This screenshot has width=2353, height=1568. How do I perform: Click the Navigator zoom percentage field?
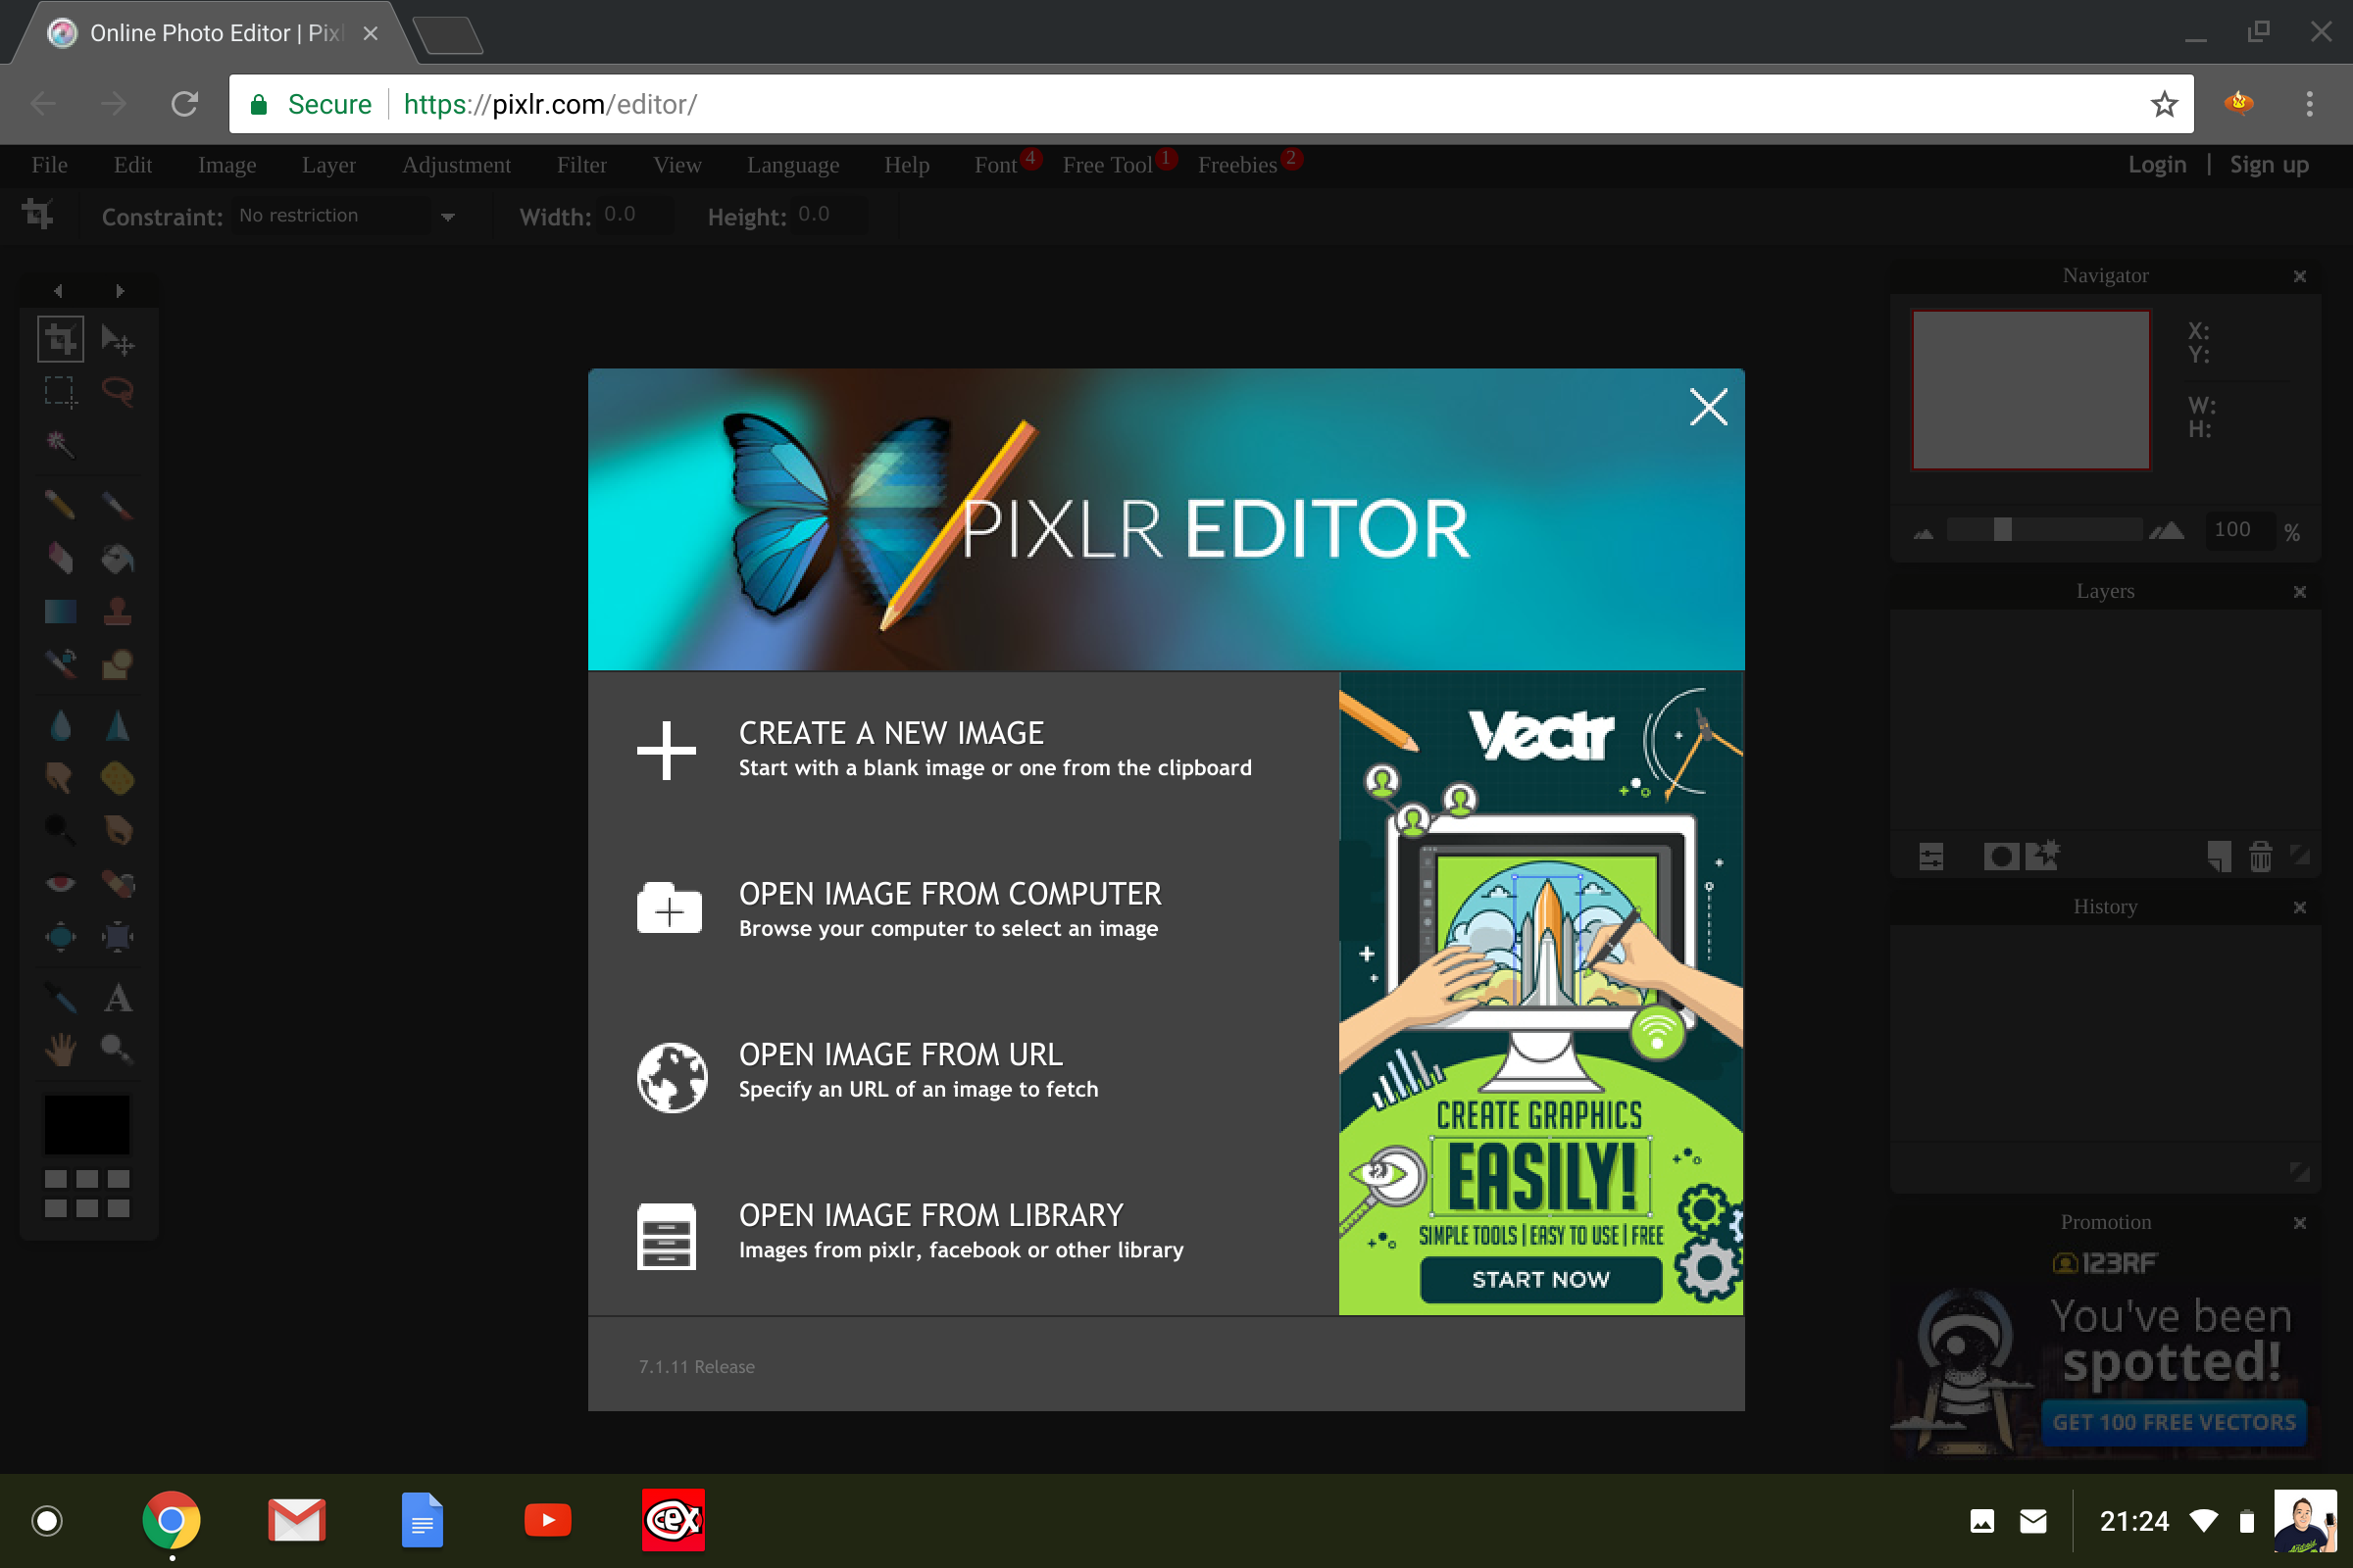pyautogui.click(x=2238, y=530)
